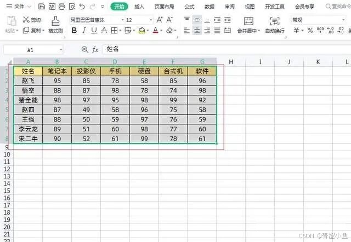
Task: Open the Name Box dropdown arrow
Action: (61, 50)
